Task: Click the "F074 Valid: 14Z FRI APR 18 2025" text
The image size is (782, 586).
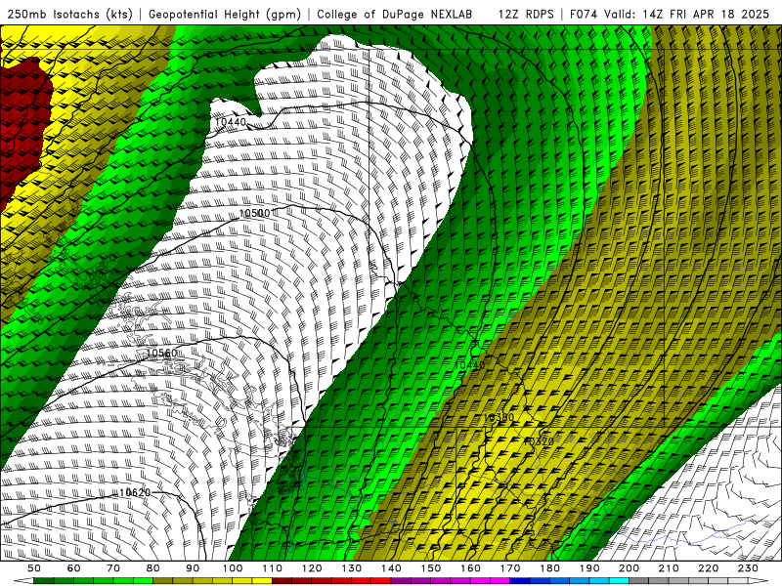Action: (670, 14)
